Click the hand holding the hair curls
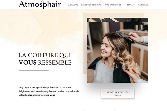Viewport: 167px width, 111px height. [132, 73]
